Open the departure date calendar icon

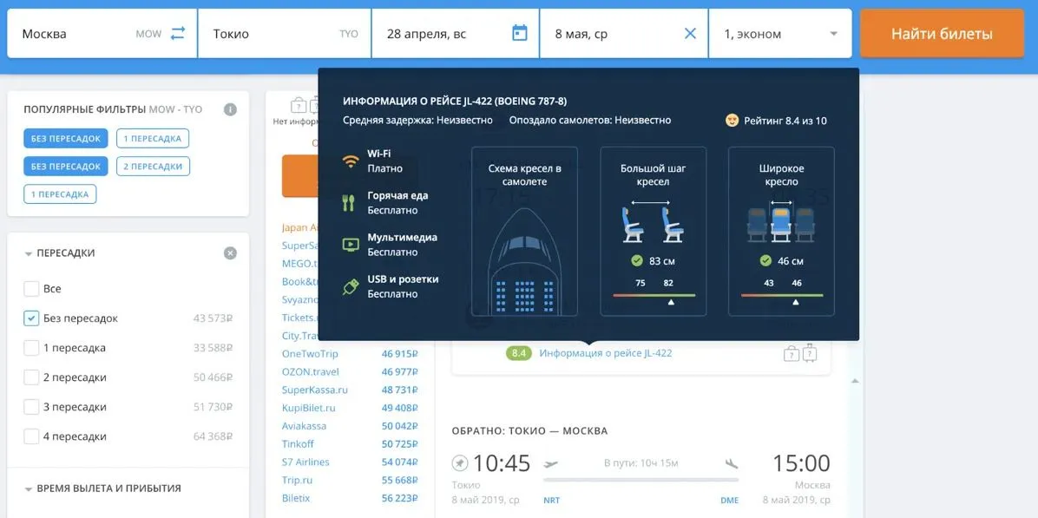click(519, 34)
